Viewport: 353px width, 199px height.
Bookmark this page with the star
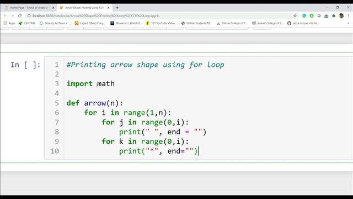(295, 16)
